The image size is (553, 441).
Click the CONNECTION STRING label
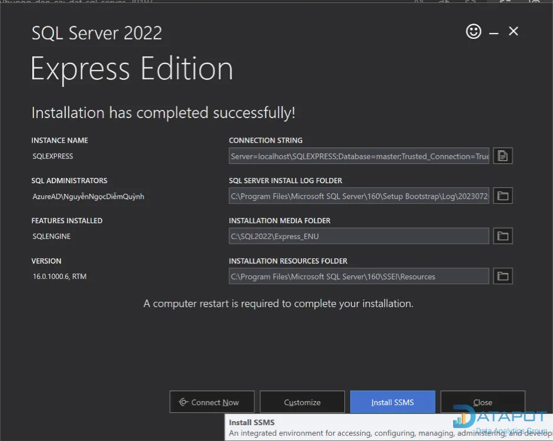coord(266,140)
